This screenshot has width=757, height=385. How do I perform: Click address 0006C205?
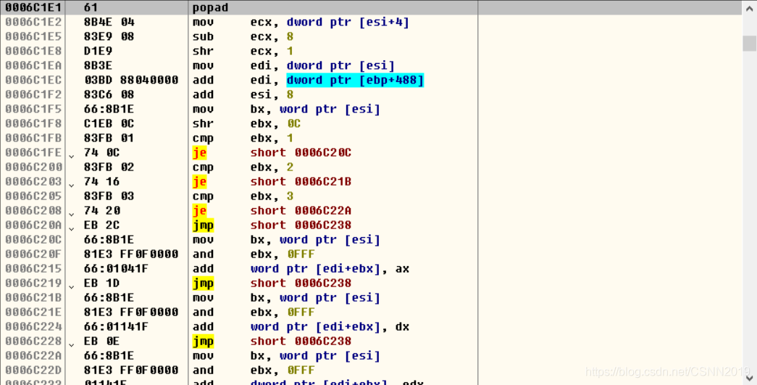pyautogui.click(x=34, y=196)
